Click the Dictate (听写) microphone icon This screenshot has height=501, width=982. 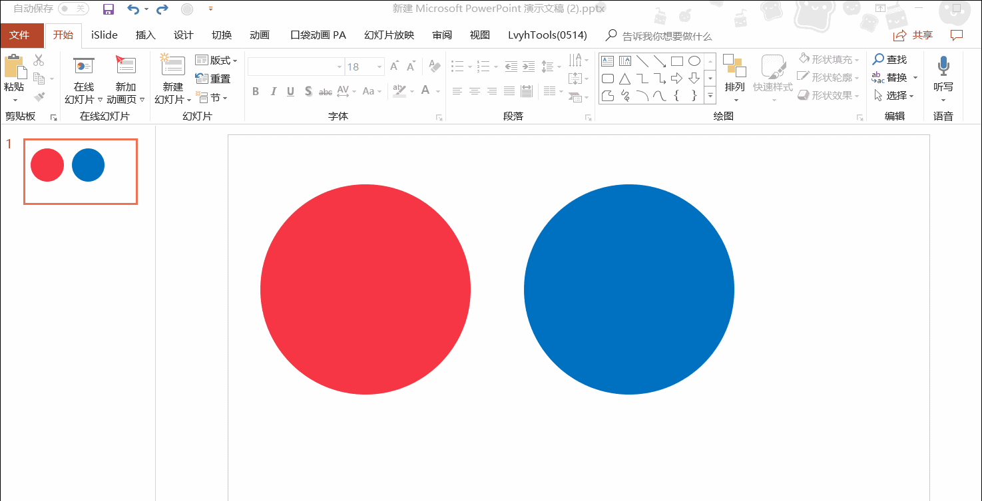pos(943,67)
